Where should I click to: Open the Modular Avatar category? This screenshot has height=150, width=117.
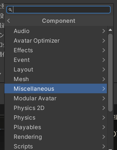click(56, 98)
